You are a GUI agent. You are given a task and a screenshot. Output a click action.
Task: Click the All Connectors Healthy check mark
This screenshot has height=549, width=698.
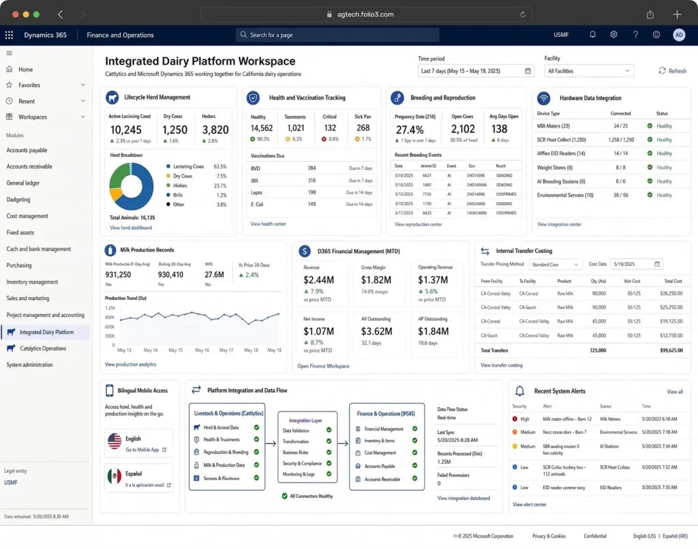click(x=284, y=496)
